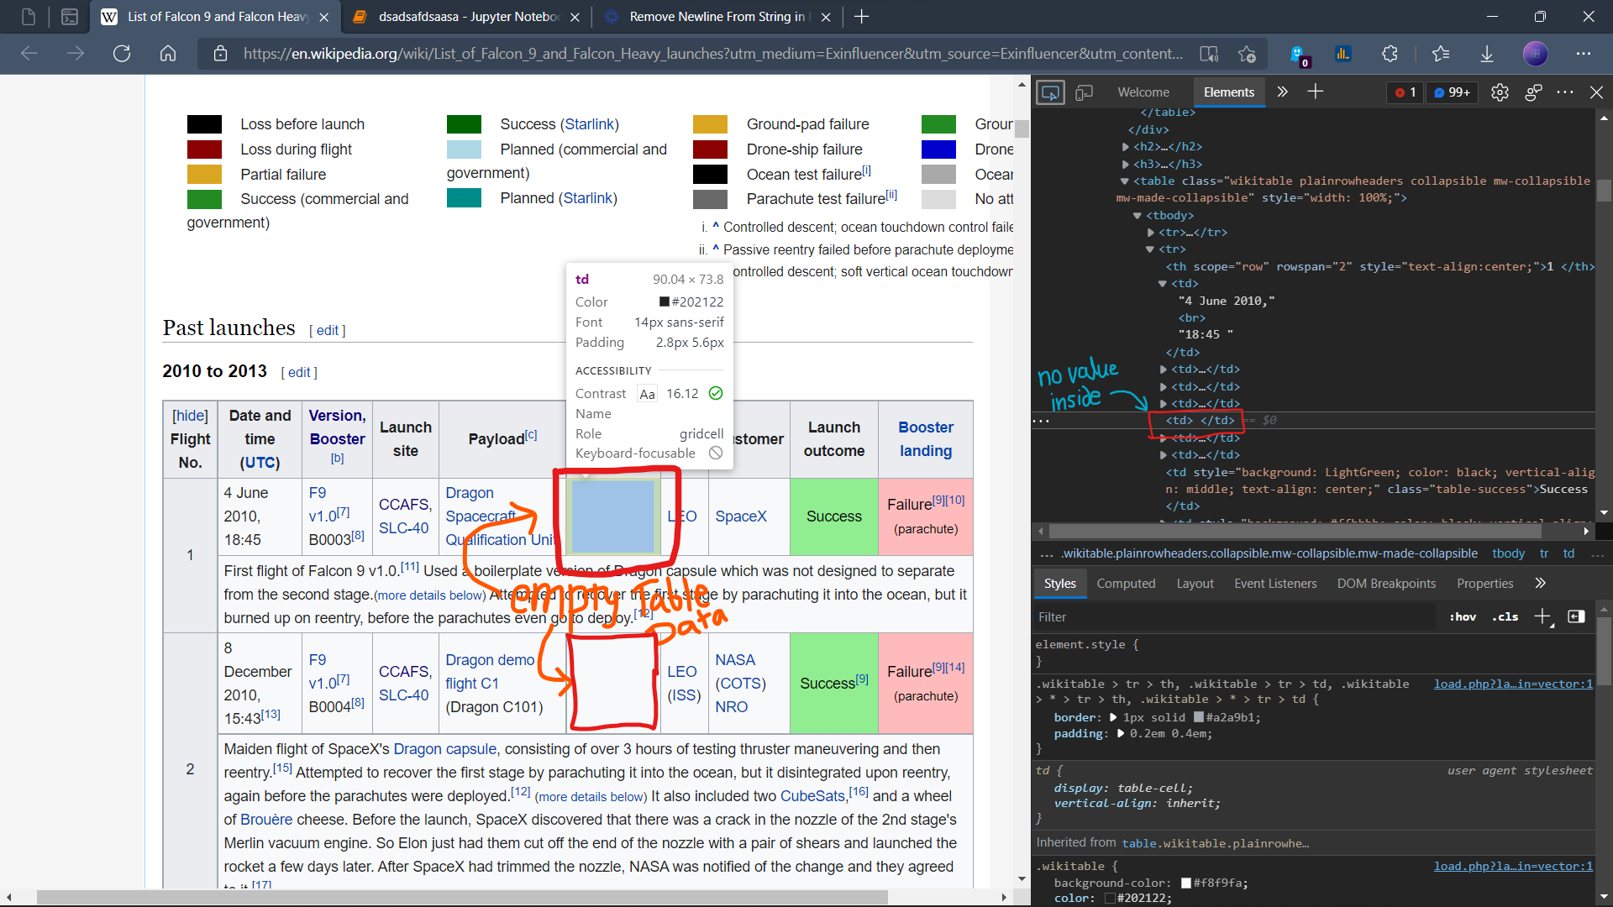Toggle the .cls class editor
Screen dimensions: 1613x907
tap(1505, 617)
